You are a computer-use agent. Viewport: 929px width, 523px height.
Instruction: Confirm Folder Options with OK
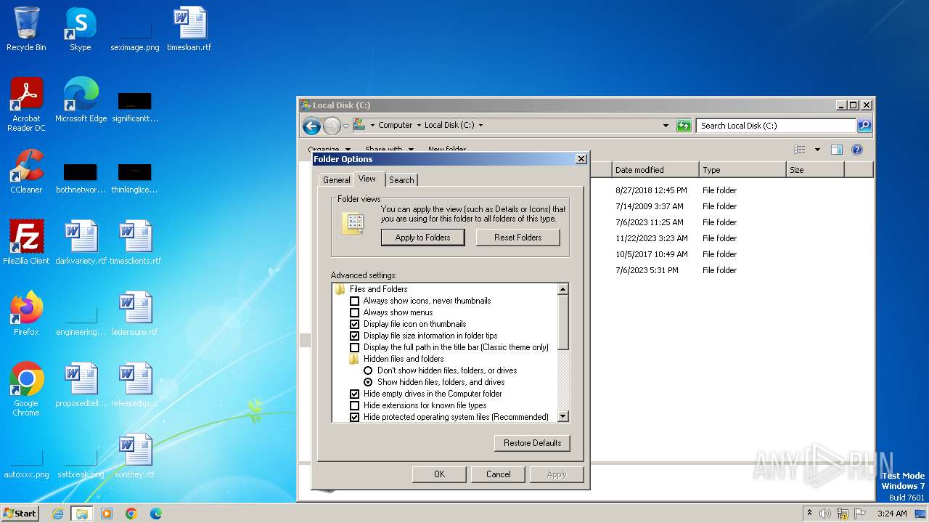coord(439,474)
